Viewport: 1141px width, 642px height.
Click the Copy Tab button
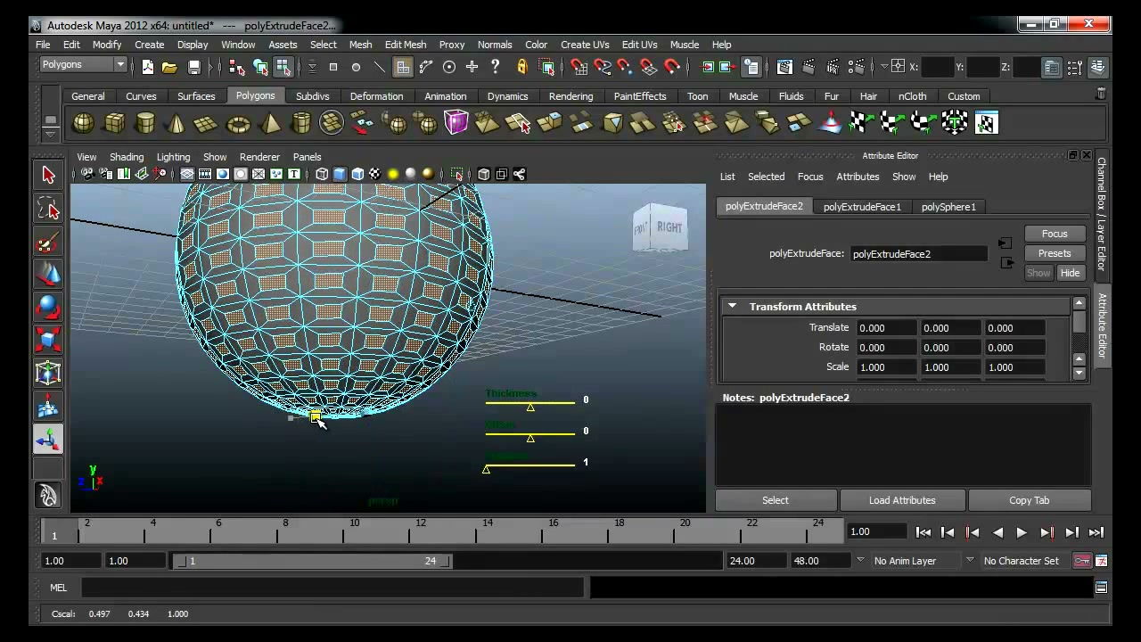(x=1029, y=500)
